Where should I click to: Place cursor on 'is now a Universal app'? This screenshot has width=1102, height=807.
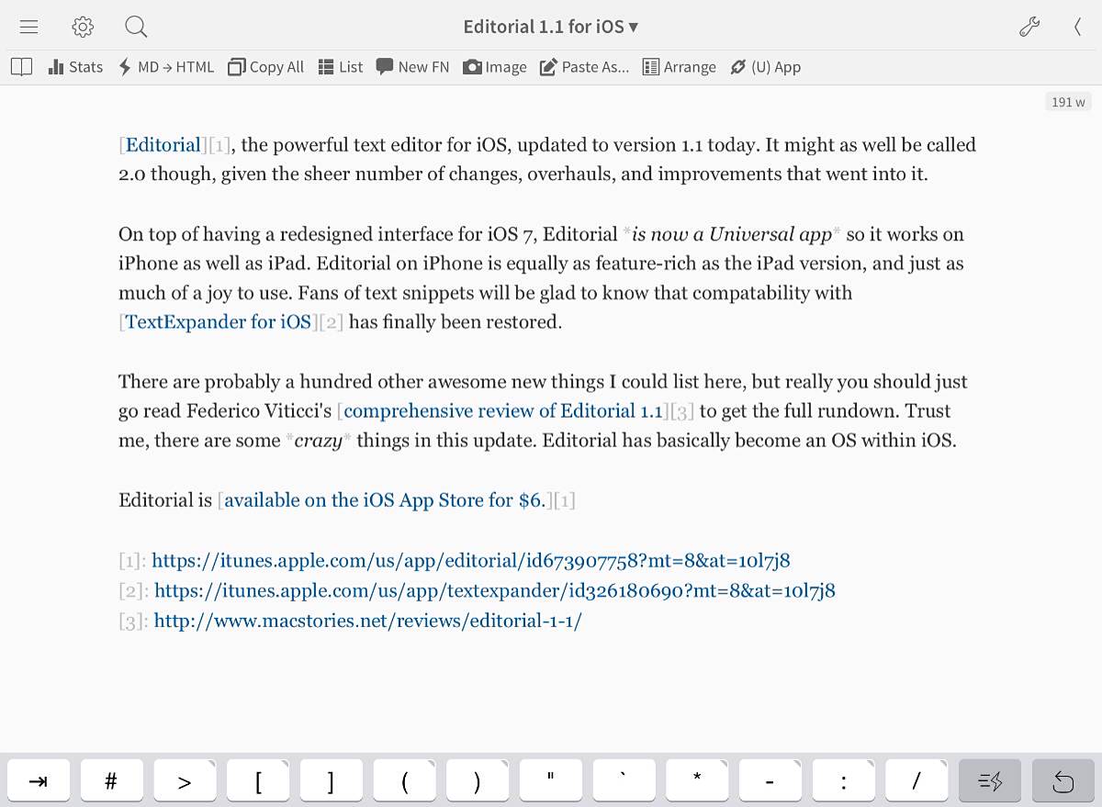point(732,234)
